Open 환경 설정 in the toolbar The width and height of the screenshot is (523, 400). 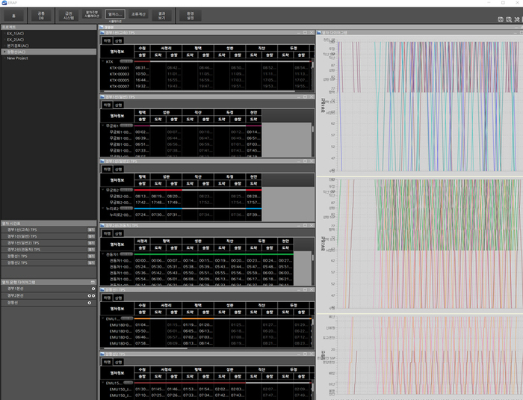pyautogui.click(x=191, y=14)
